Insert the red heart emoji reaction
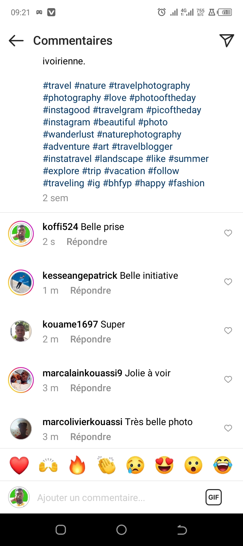 coord(19,465)
